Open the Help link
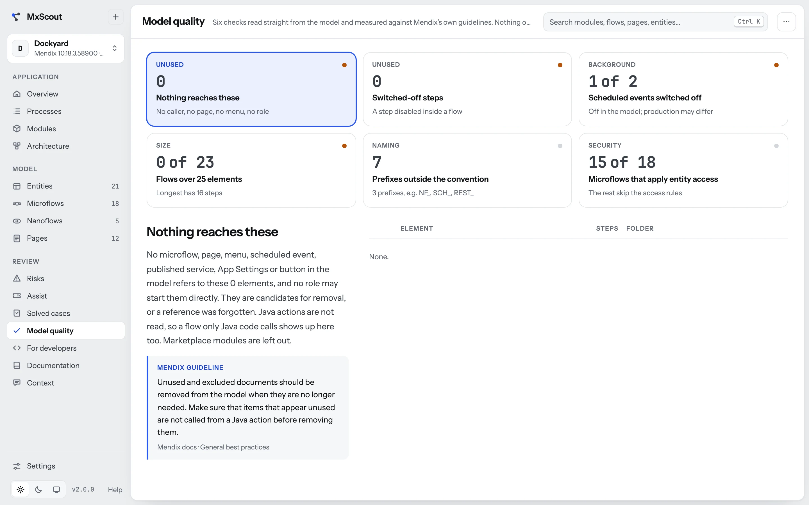This screenshot has height=505, width=809. point(115,490)
